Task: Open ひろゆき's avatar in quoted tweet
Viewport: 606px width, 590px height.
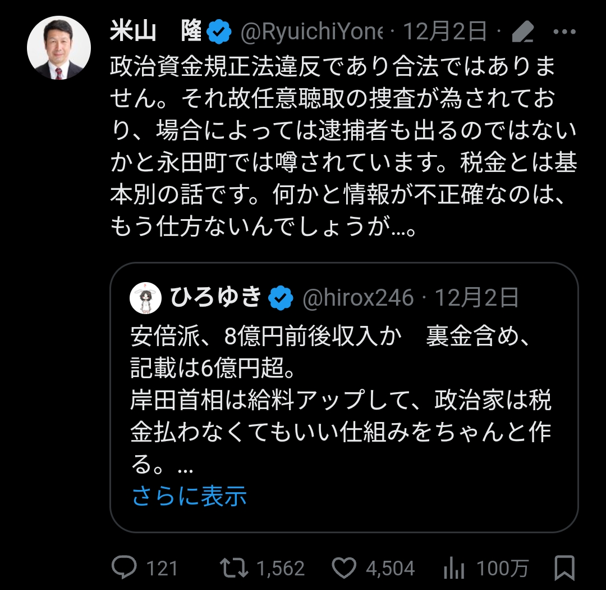Action: click(x=145, y=298)
